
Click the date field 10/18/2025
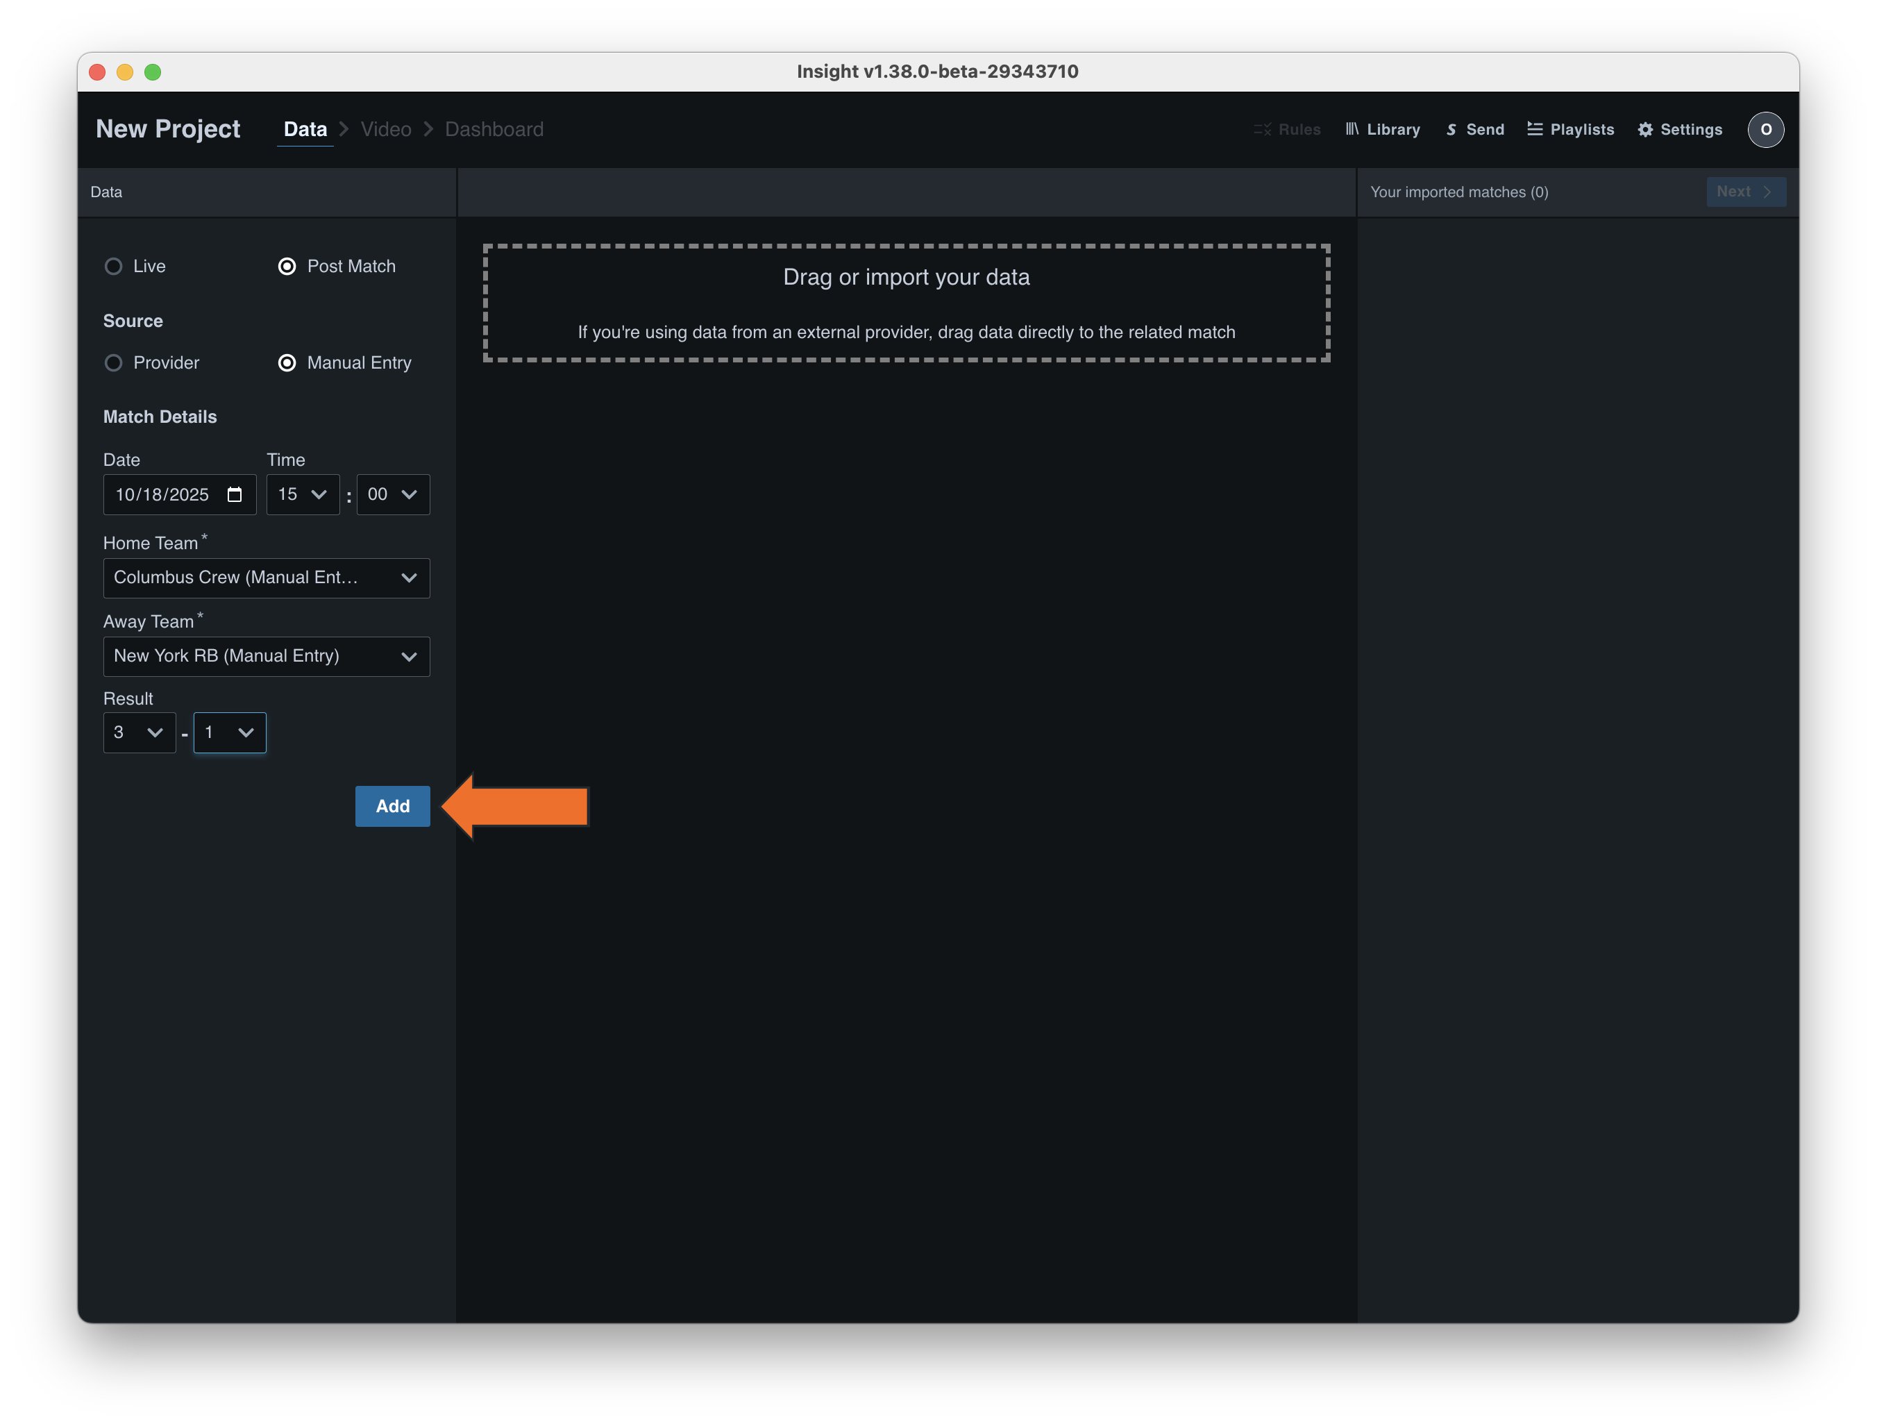179,494
